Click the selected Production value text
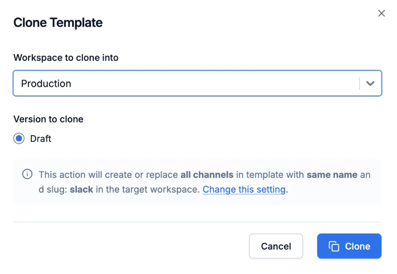397x274 pixels. pyautogui.click(x=46, y=83)
